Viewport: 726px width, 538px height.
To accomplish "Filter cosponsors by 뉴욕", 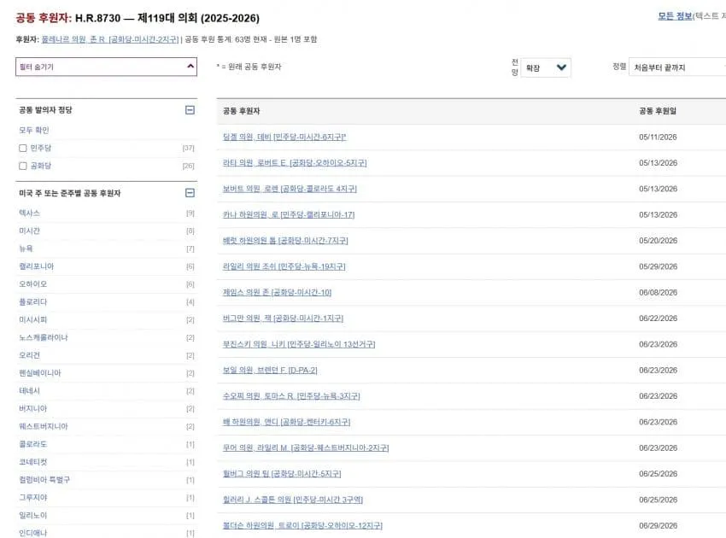I will [26, 249].
